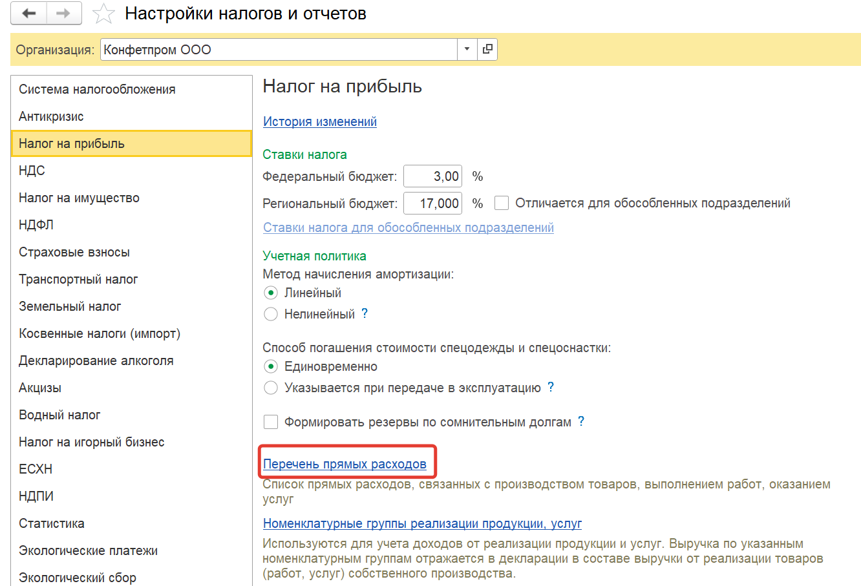Check Формировать резервы по сомнительным долгам
This screenshot has width=861, height=586.
[x=271, y=422]
